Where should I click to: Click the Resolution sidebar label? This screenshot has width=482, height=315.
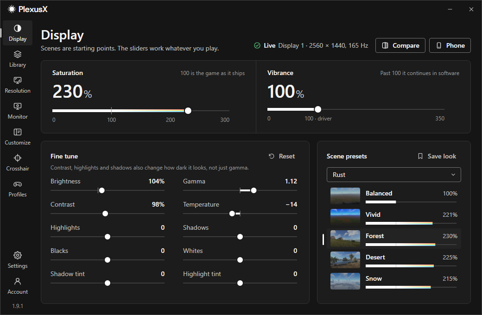pos(18,91)
